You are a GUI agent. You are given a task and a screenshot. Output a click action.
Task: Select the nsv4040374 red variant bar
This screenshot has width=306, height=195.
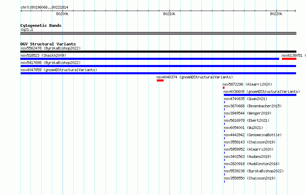(160, 80)
